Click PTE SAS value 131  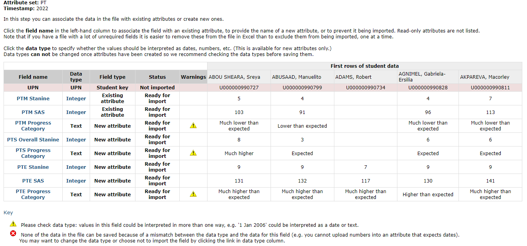(239, 181)
